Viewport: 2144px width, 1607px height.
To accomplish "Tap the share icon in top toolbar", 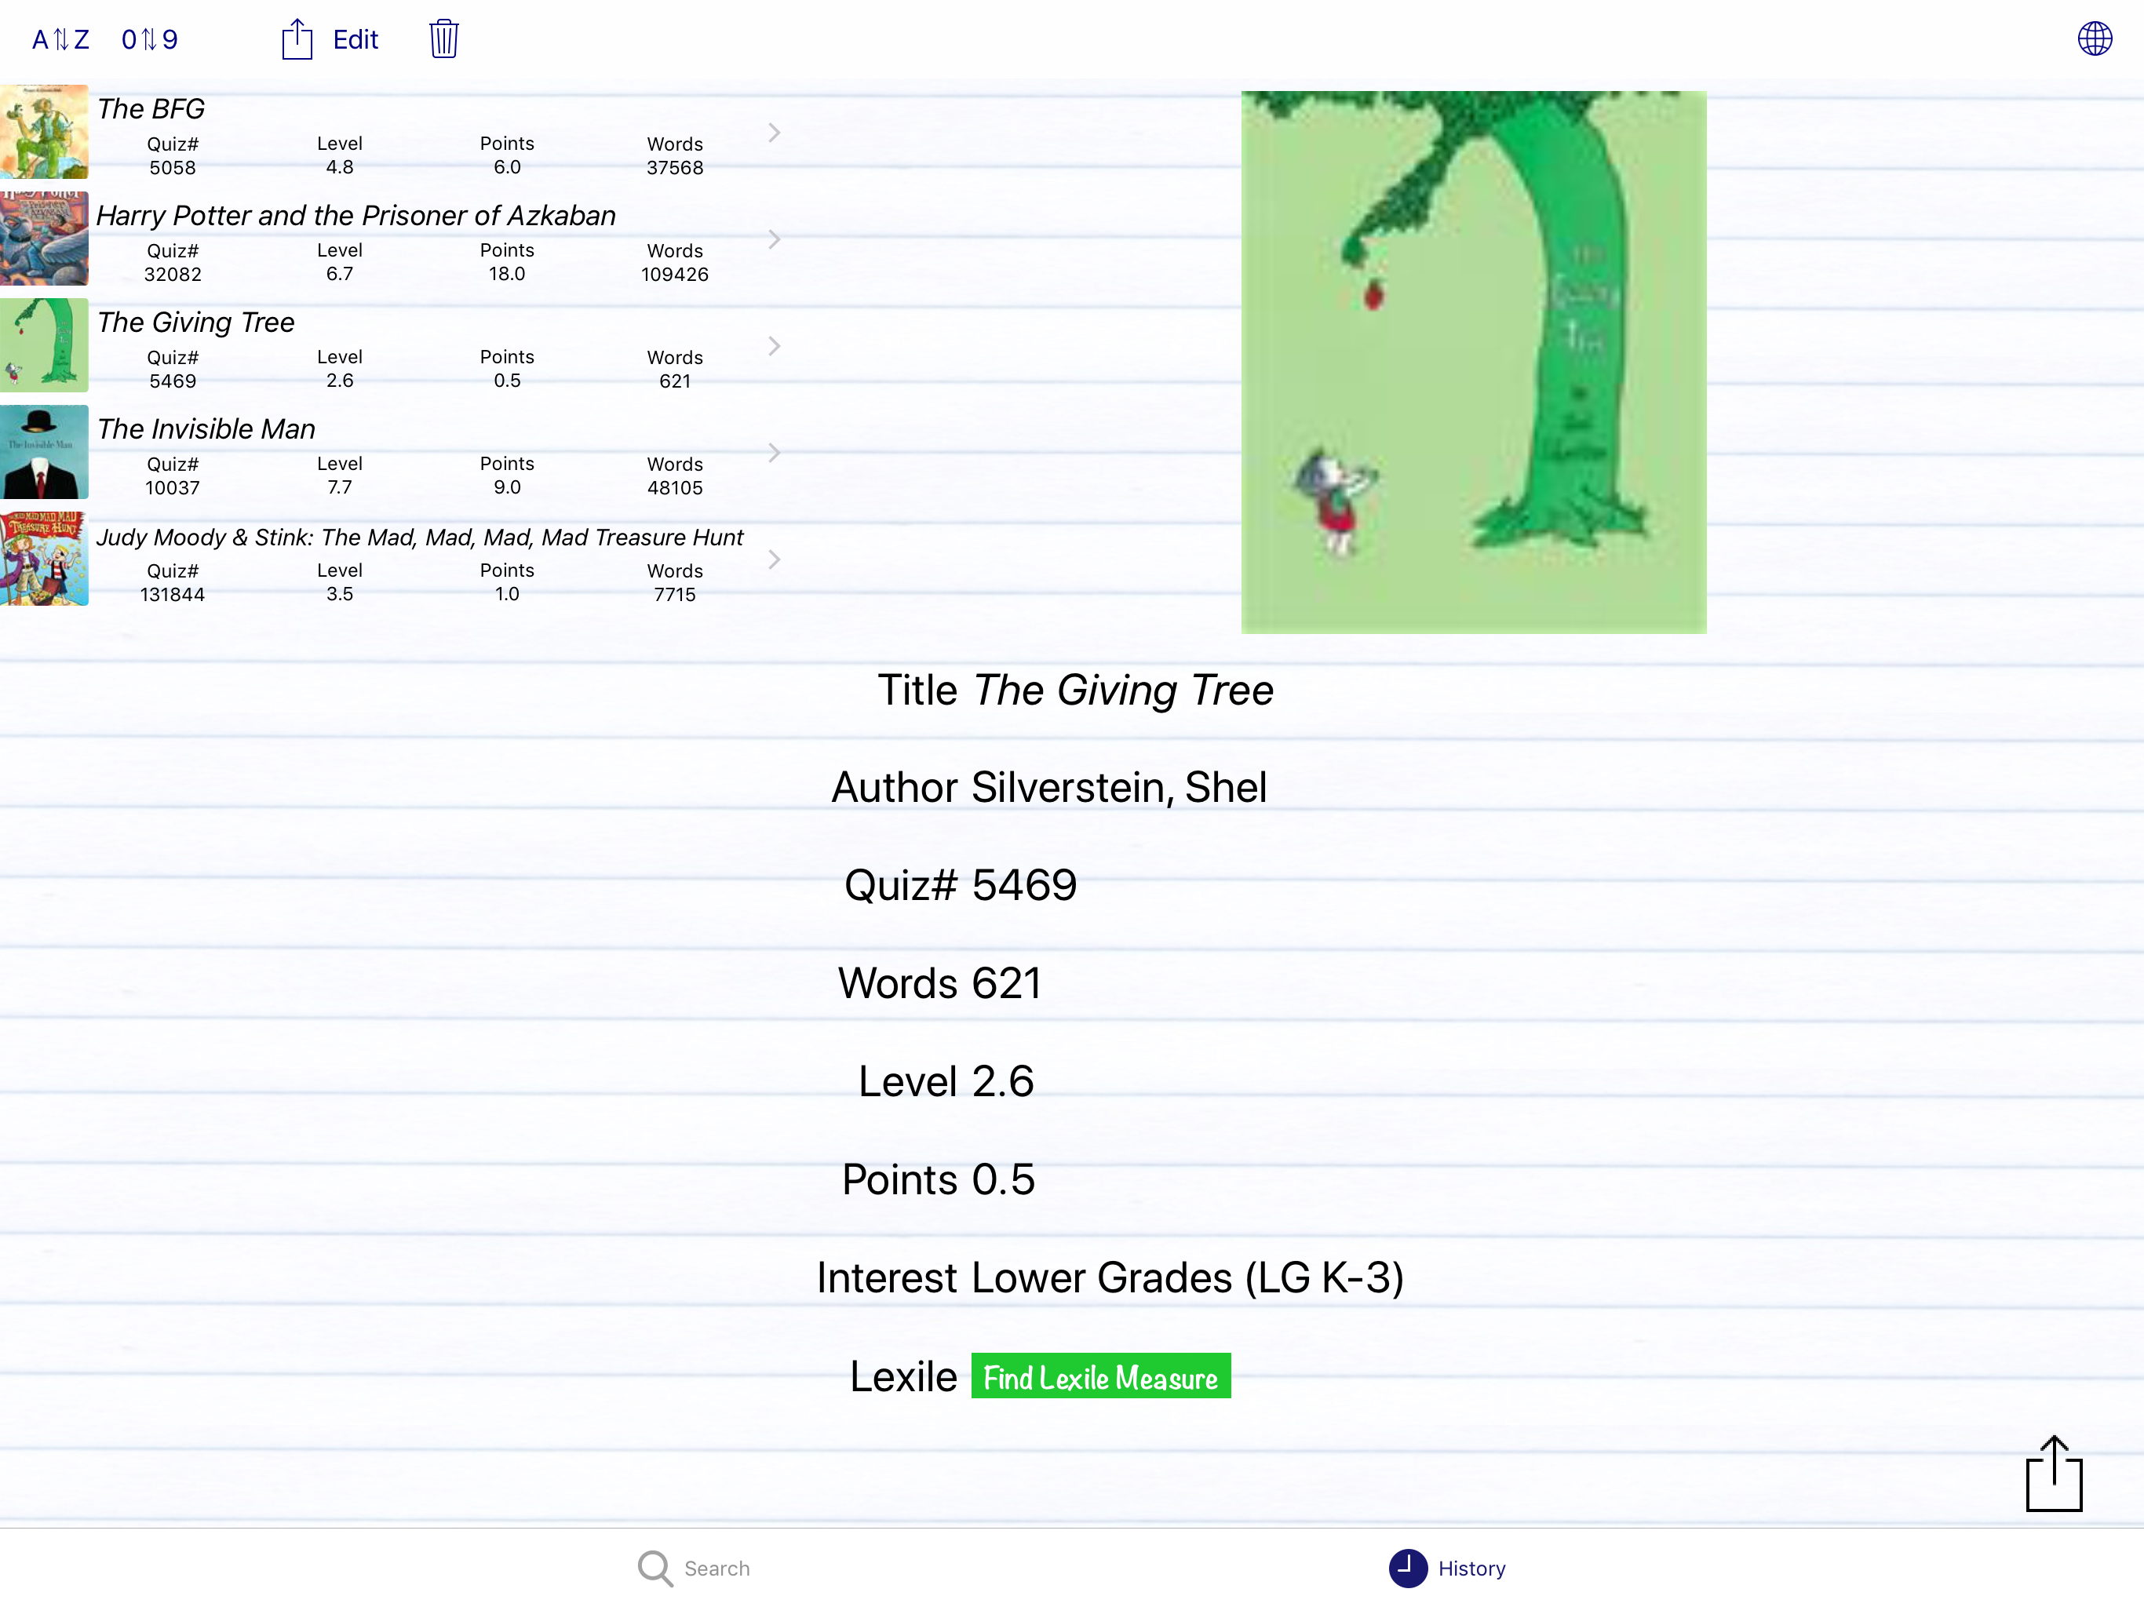I will tap(297, 40).
